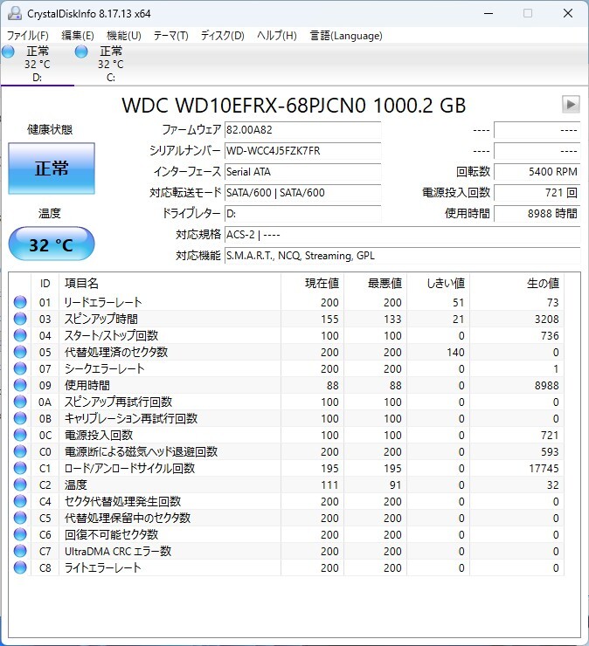Click status orb for ID C1 row
This screenshot has height=646, width=589.
(x=20, y=468)
